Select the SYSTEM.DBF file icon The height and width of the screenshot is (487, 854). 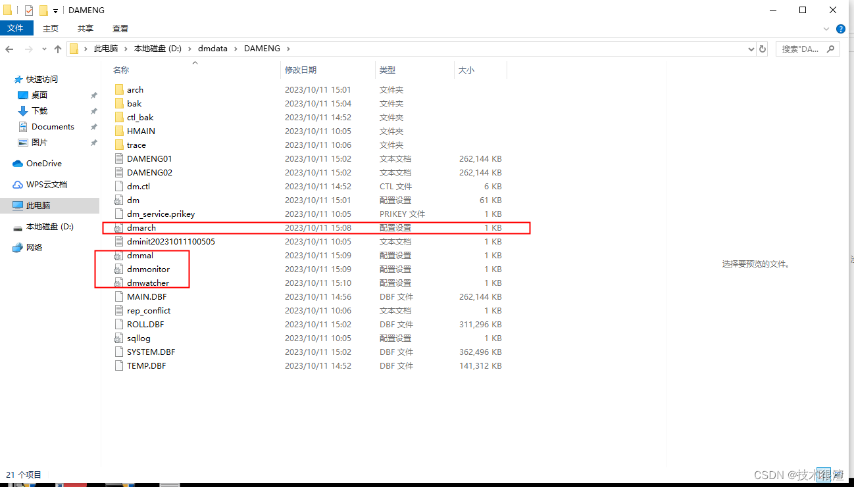[x=119, y=352]
